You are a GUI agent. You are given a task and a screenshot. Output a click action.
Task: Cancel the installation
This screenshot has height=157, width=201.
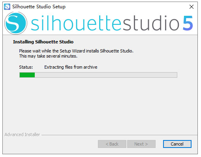(177, 144)
